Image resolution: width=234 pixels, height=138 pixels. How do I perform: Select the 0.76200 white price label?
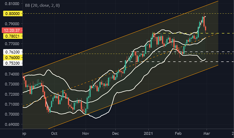pos(13,52)
